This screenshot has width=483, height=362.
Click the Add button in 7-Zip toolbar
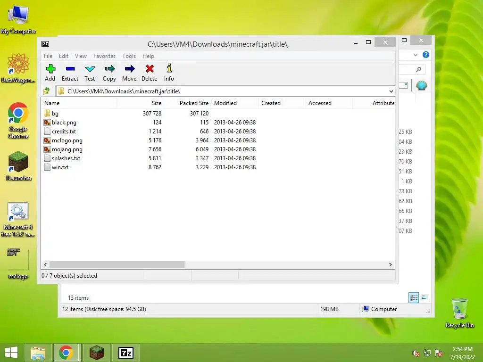click(x=50, y=73)
